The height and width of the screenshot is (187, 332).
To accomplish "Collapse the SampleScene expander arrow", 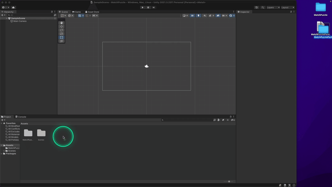I will [7, 18].
